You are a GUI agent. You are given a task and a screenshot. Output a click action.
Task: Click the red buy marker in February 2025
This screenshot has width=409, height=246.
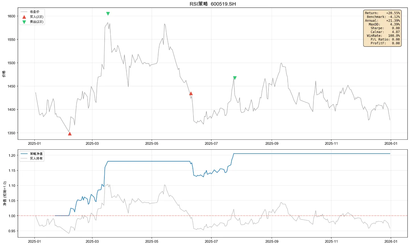pyautogui.click(x=70, y=134)
